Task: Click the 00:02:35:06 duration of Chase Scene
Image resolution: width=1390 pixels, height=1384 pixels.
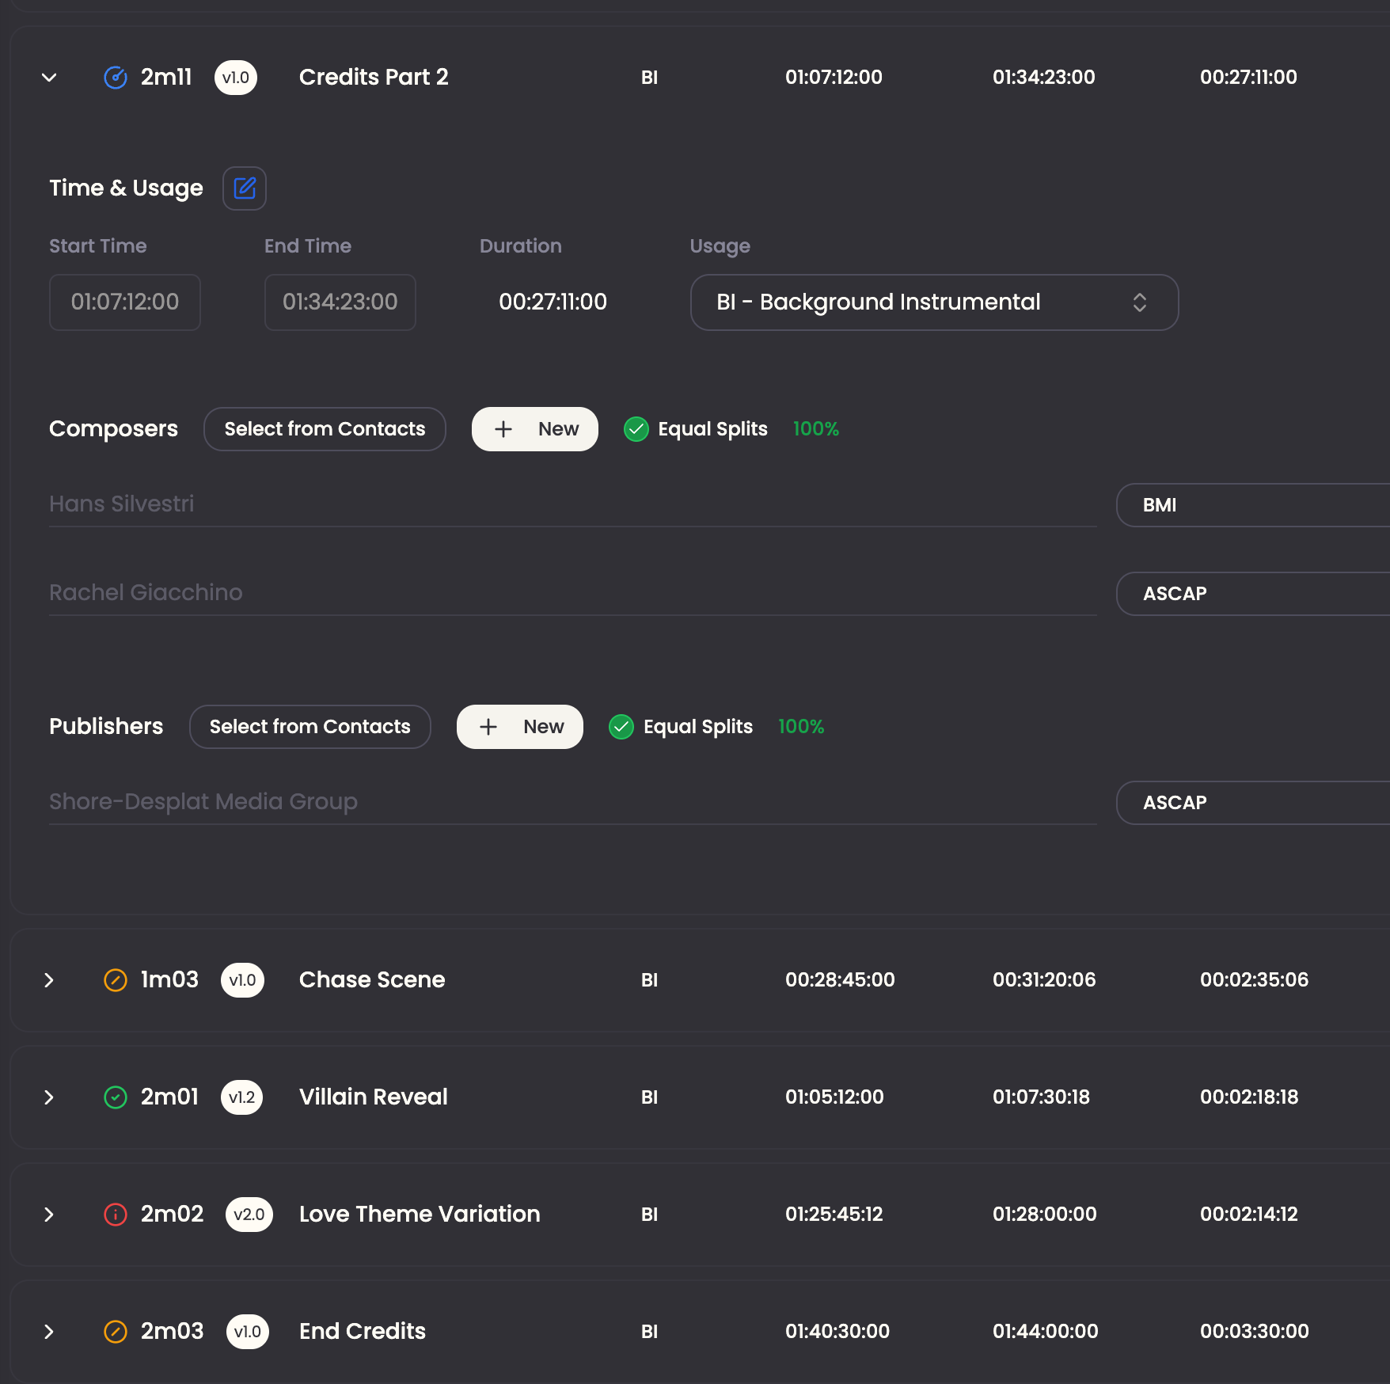Action: 1254,980
